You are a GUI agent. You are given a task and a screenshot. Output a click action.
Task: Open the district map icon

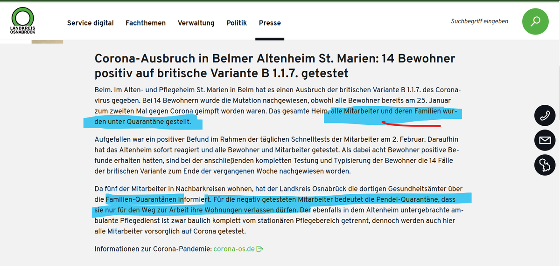pos(545,164)
